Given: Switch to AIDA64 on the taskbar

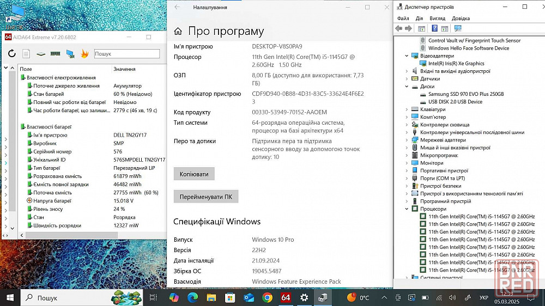Looking at the screenshot, I should (286, 298).
